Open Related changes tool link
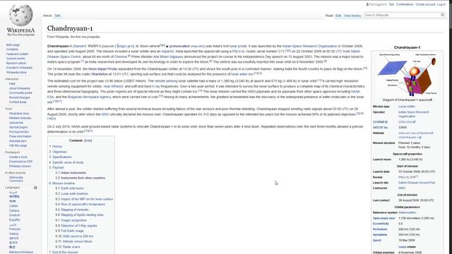452x254 pixels. 20,118
